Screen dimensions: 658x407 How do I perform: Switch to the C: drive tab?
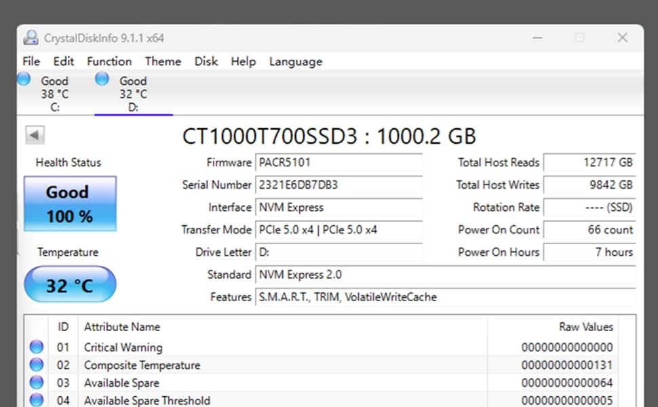[x=55, y=94]
